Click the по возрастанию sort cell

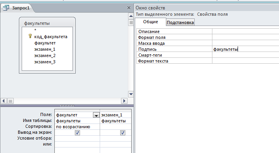(x=77, y=127)
